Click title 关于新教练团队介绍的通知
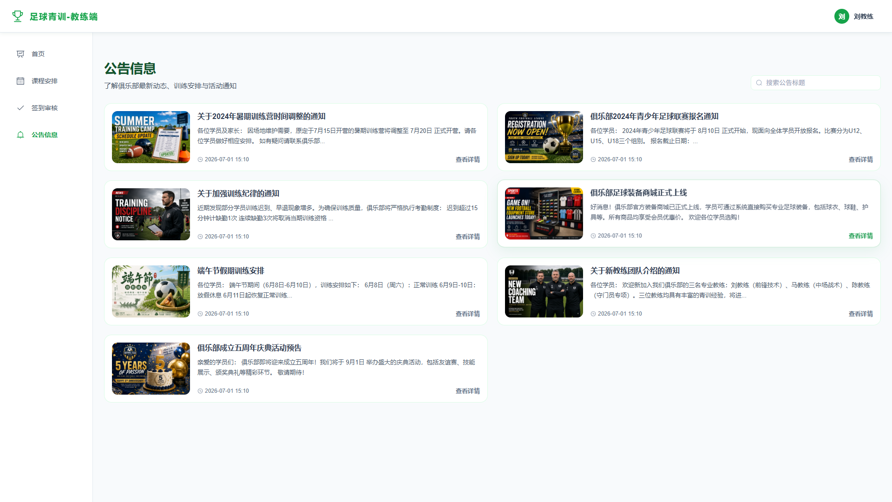The height and width of the screenshot is (502, 892). [x=635, y=271]
